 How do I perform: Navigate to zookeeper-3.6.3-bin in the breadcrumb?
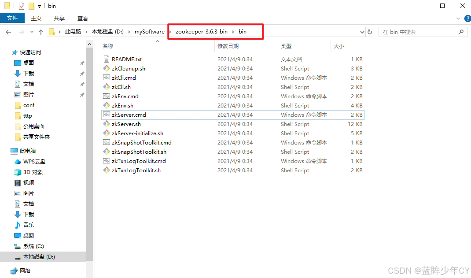202,32
